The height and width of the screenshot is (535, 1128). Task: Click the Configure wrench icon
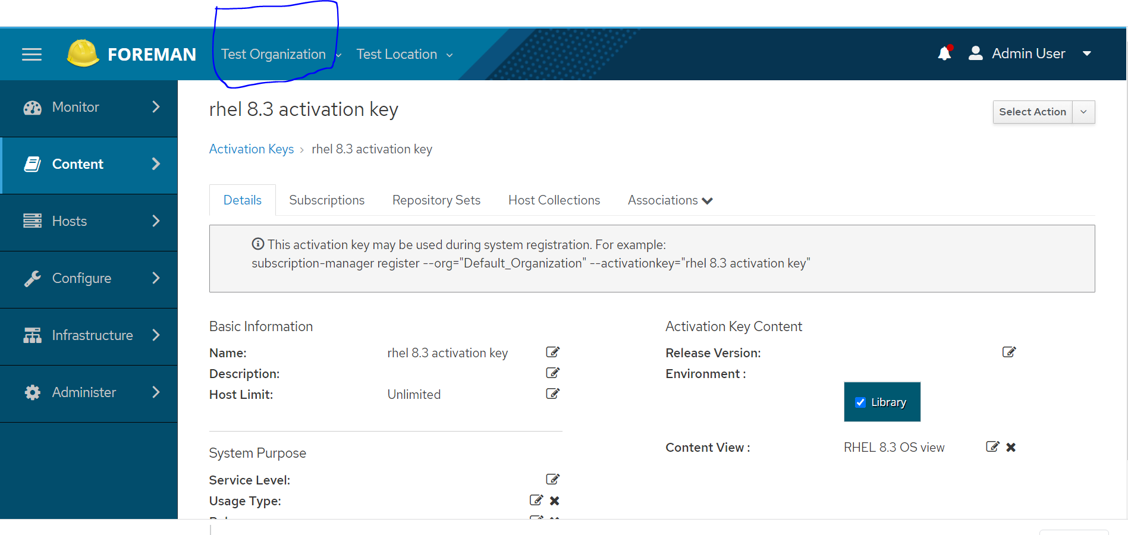(32, 278)
